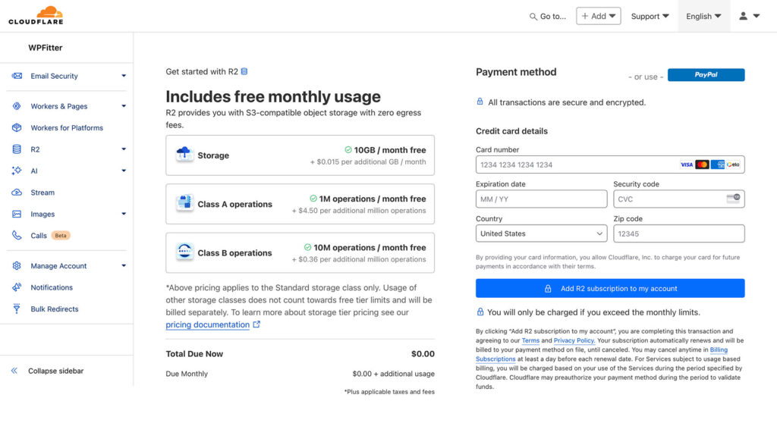Click the Bulk Redirects funnel icon
This screenshot has width=777, height=426.
(17, 309)
